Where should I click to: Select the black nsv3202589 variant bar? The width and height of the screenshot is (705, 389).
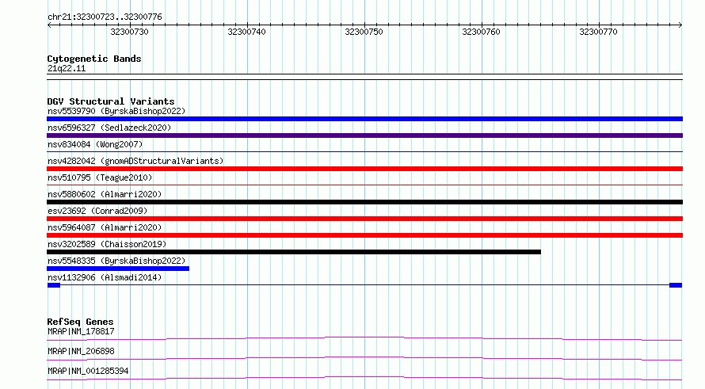[294, 252]
